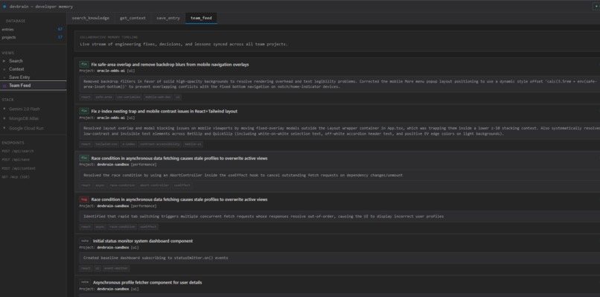Select the team_feed tab
600x297 pixels.
[201, 18]
